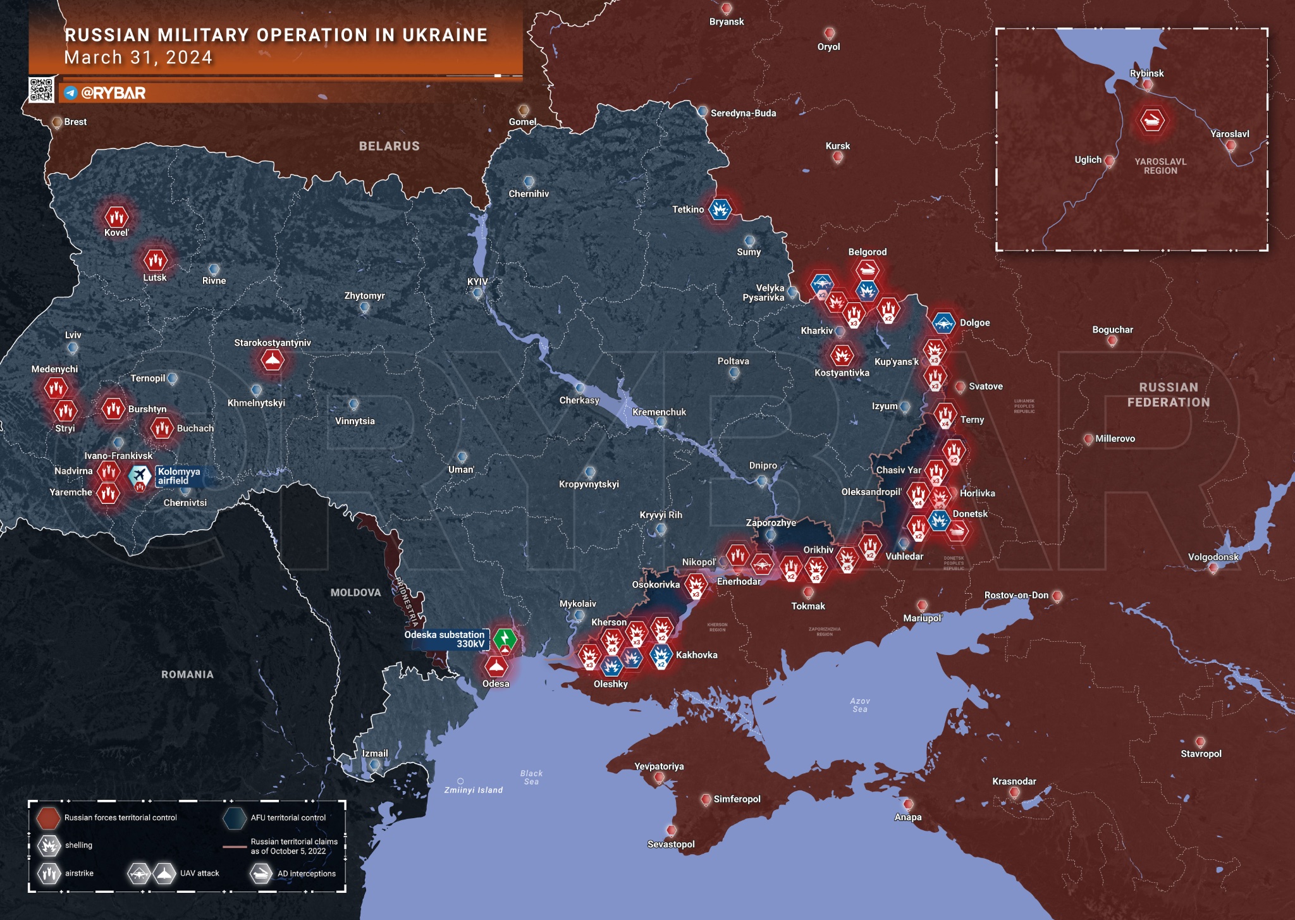Click the shelling icon above Kostyantivka
1295x920 pixels.
pyautogui.click(x=842, y=355)
